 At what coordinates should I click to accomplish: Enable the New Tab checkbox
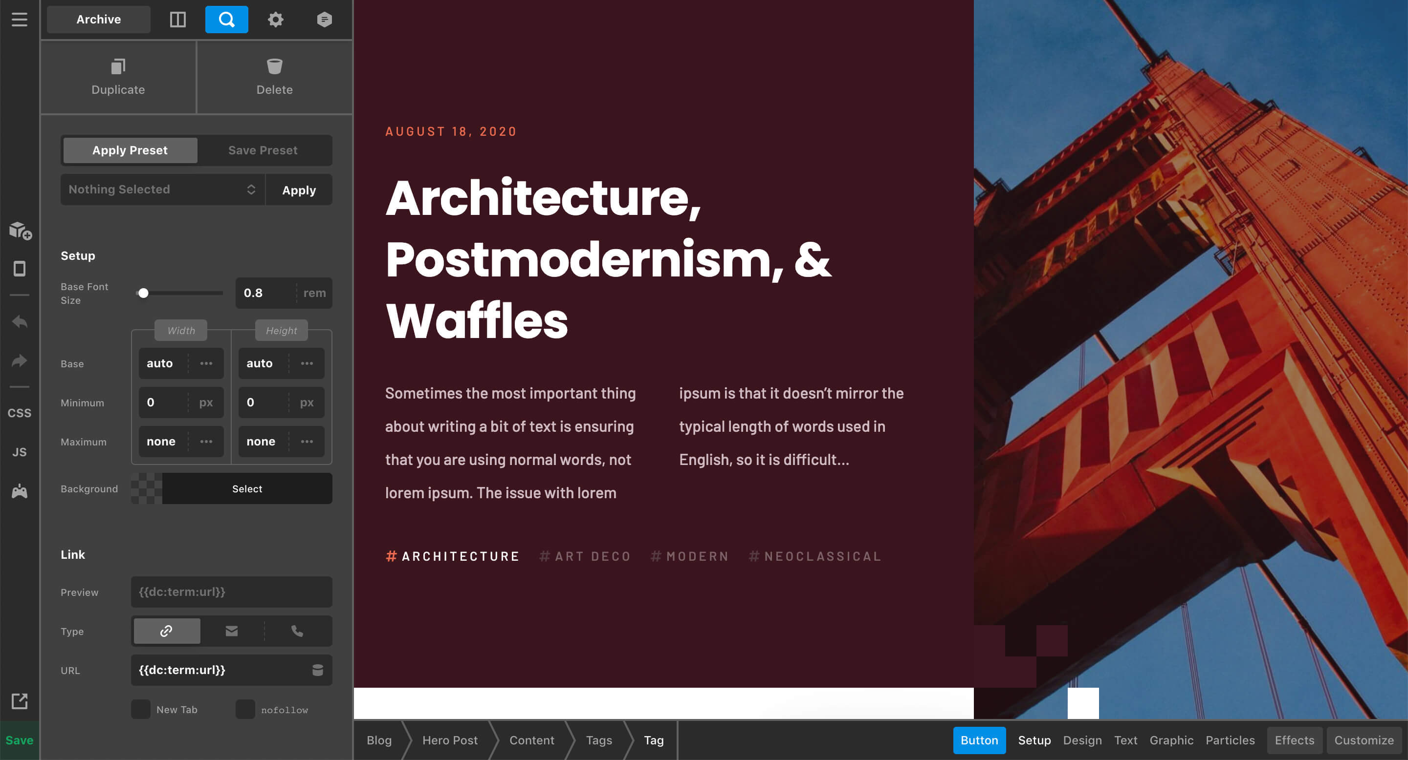tap(140, 709)
